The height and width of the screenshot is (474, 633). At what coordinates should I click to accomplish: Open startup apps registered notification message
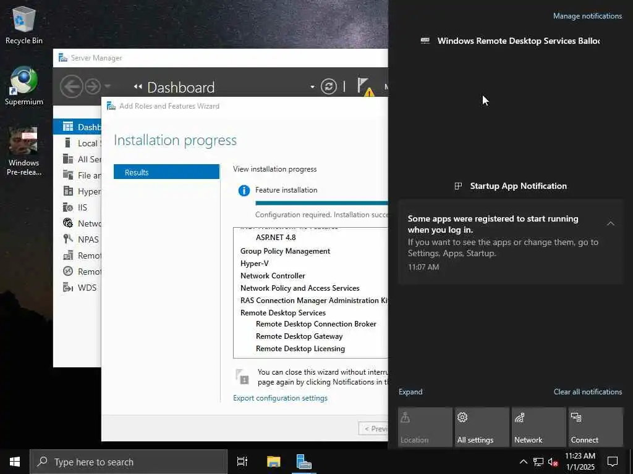[x=511, y=242]
